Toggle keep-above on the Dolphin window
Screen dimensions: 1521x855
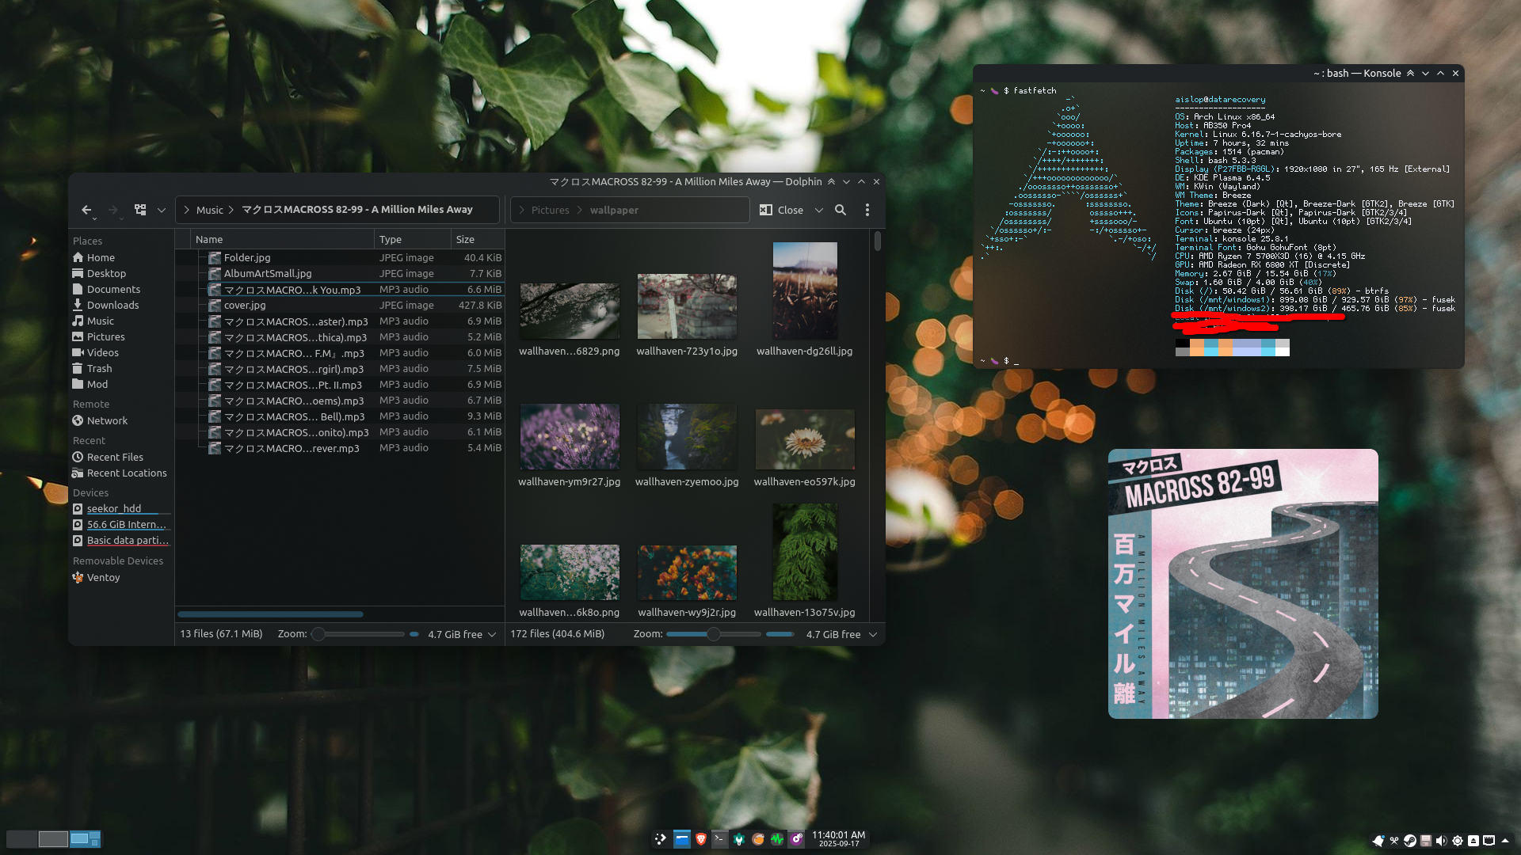831,181
